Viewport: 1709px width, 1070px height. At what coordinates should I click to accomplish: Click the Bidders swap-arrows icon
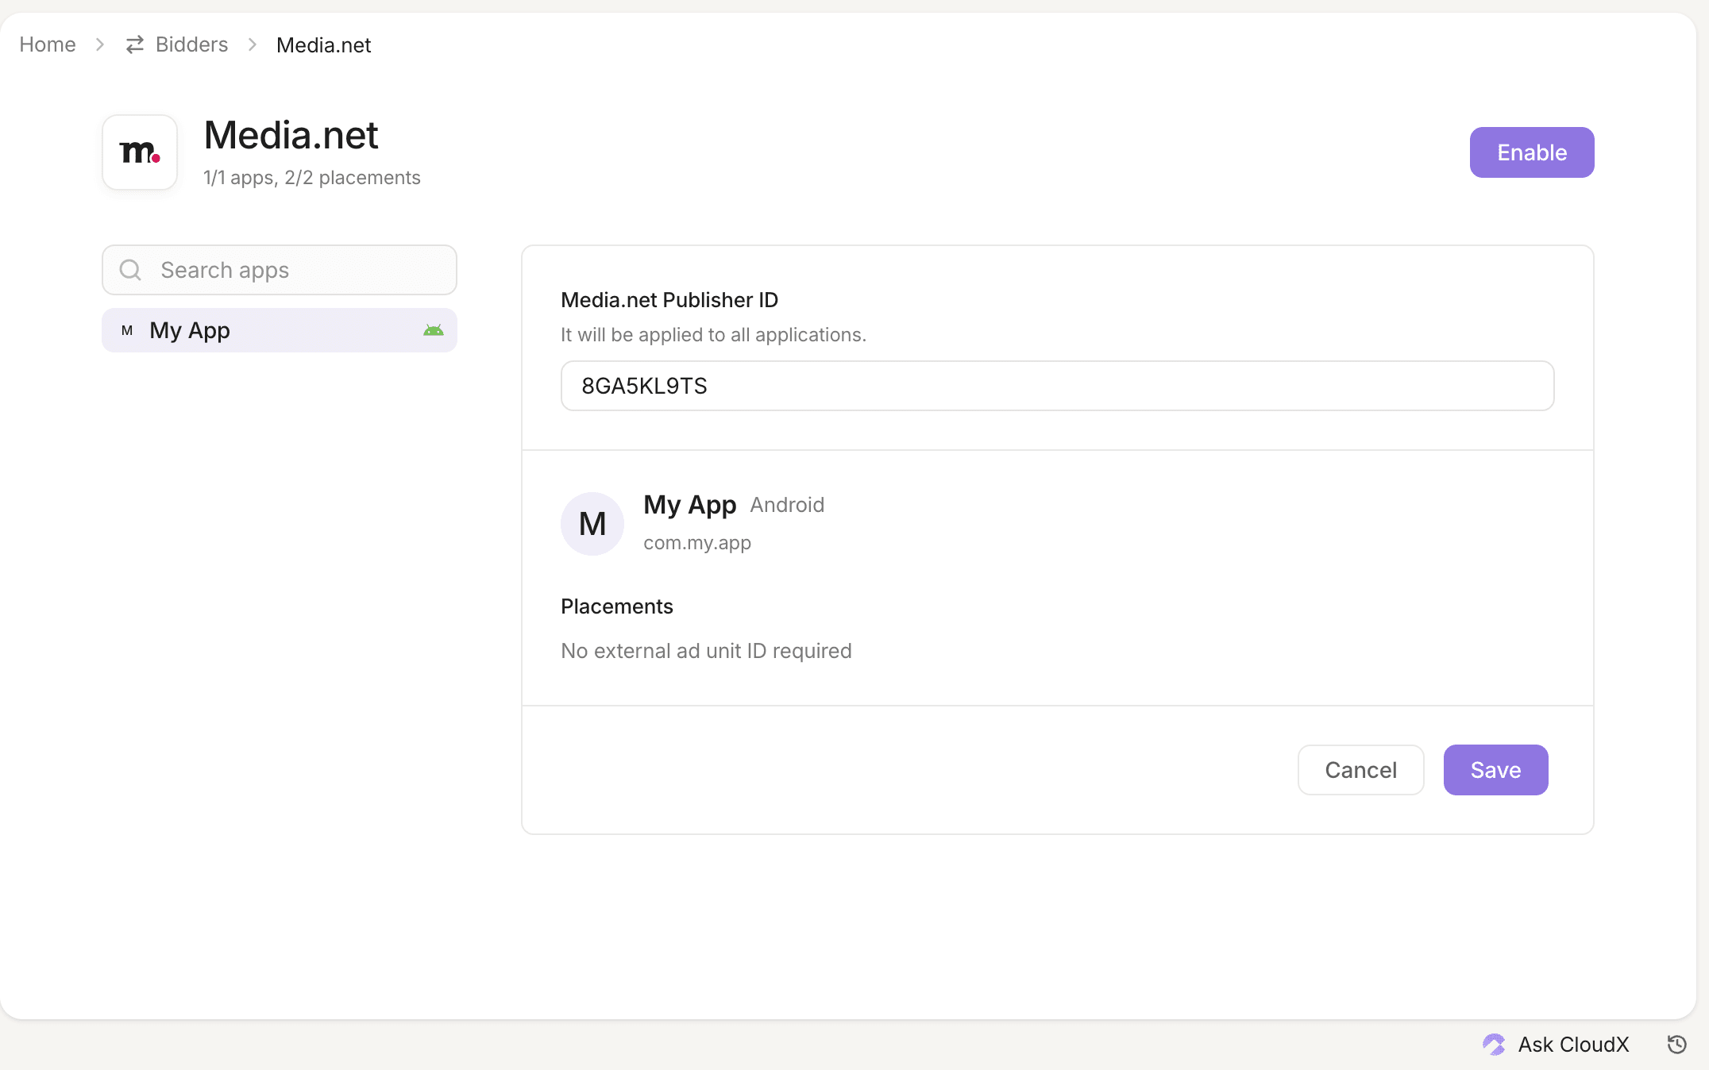(135, 44)
